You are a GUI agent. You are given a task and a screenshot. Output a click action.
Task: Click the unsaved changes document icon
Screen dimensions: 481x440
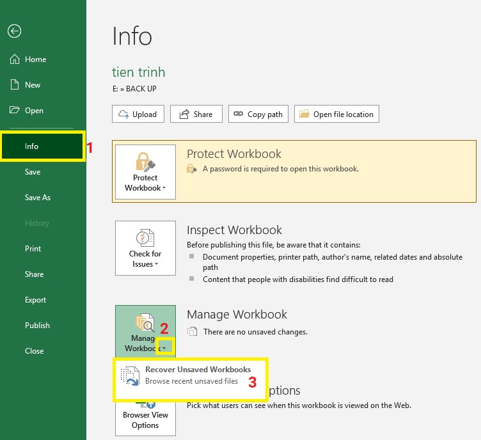(193, 331)
